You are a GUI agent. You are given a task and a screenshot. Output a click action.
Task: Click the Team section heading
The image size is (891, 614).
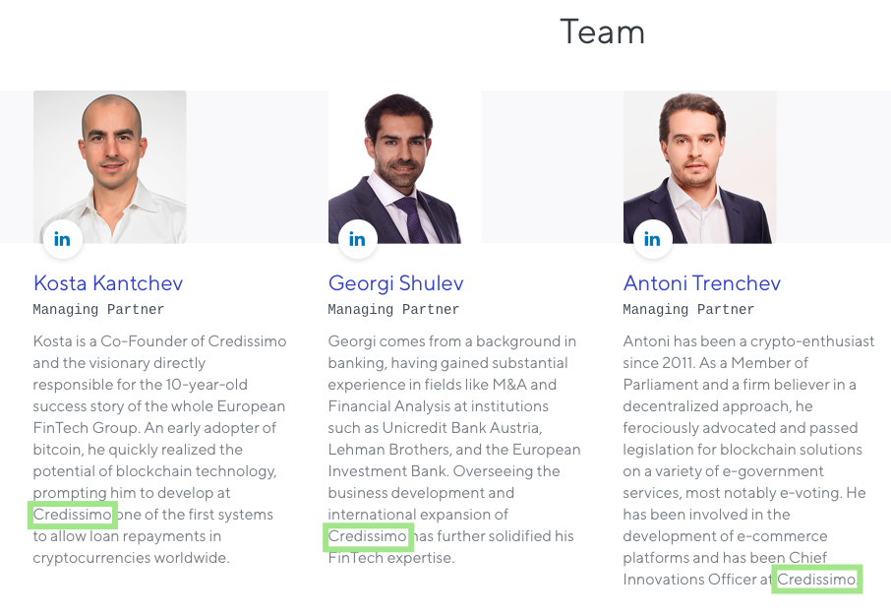(x=602, y=31)
